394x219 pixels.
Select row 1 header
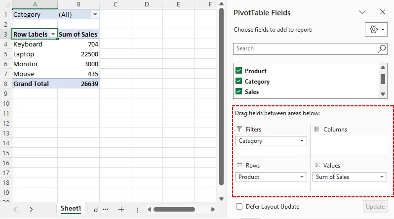[x=6, y=14]
